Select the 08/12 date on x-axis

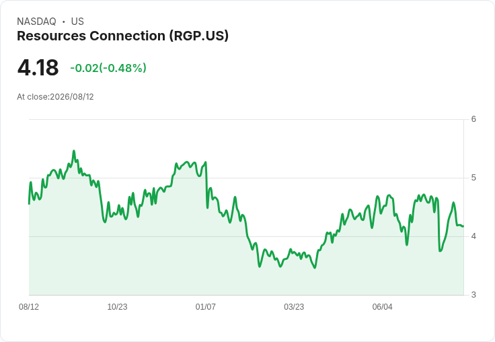point(29,307)
